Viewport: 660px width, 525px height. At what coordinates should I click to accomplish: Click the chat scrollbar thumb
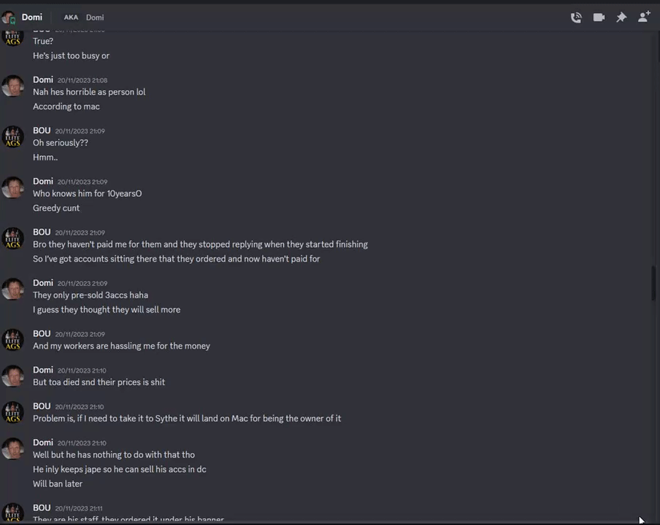[x=654, y=283]
